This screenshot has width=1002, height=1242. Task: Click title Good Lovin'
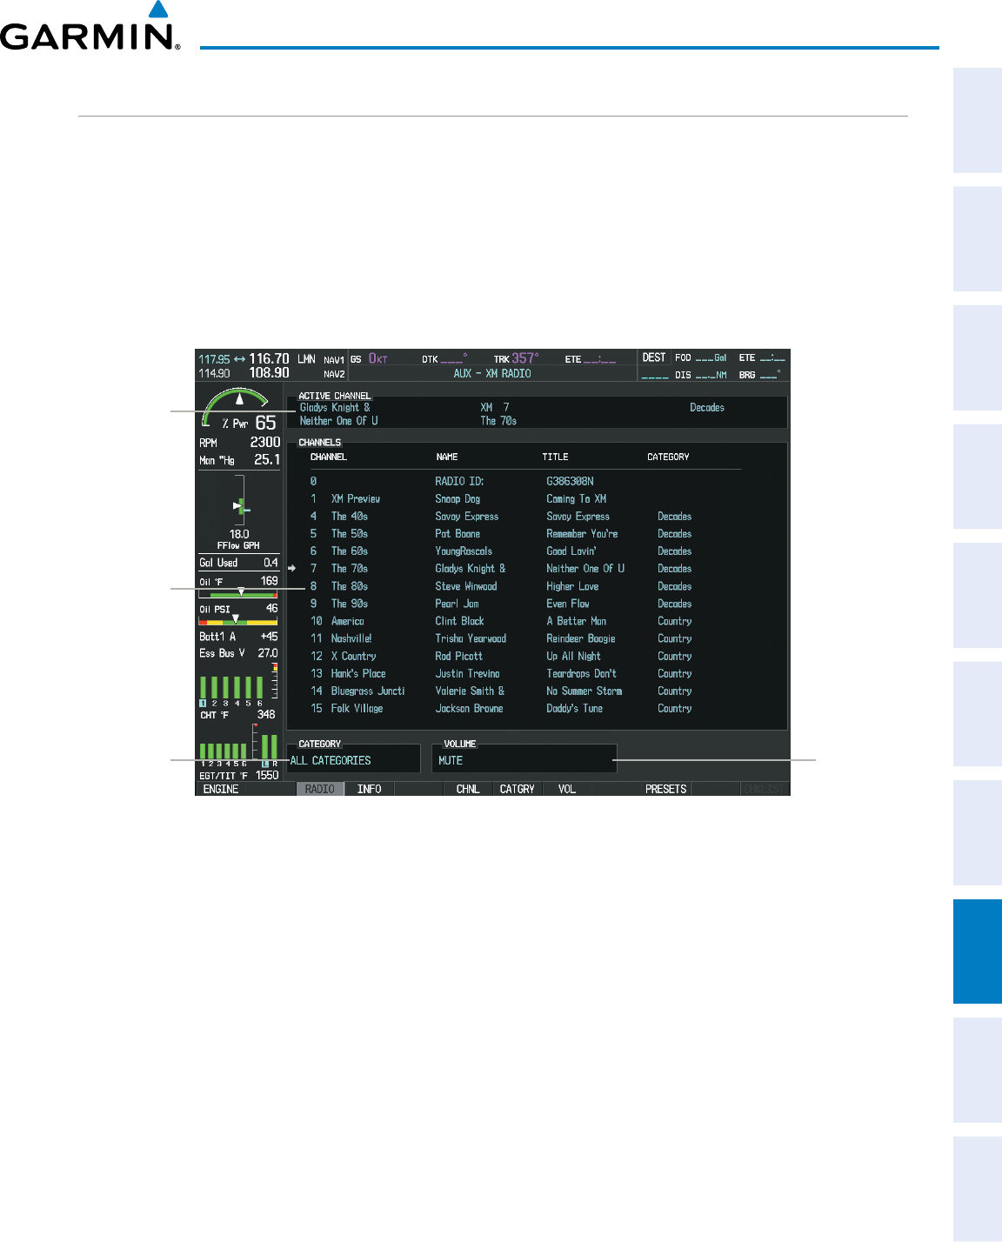pos(571,551)
